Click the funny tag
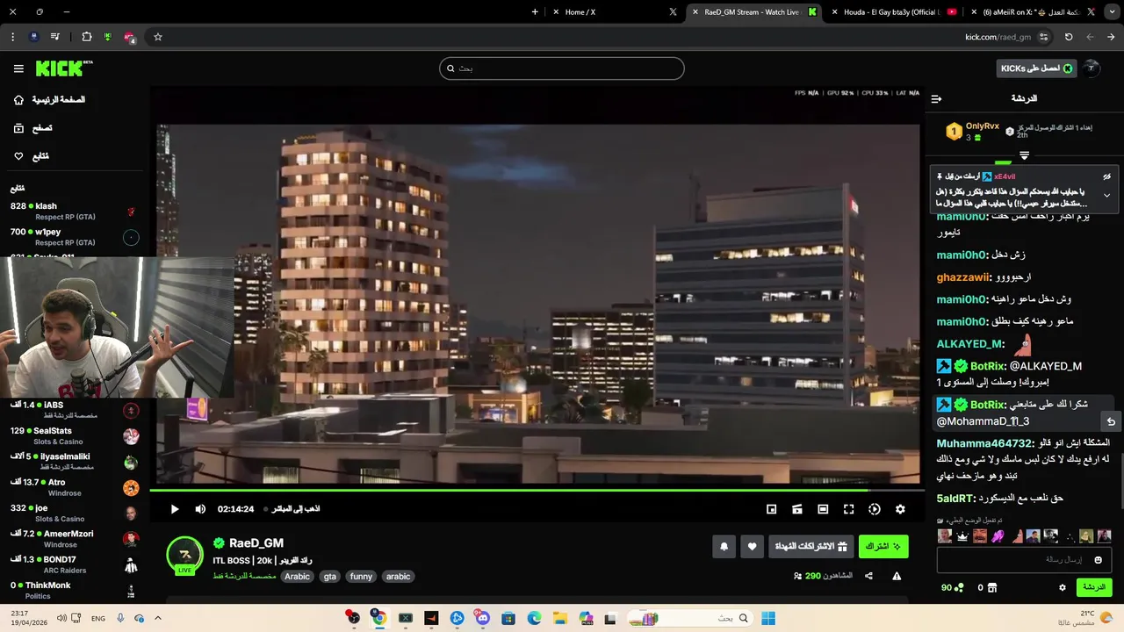Viewport: 1124px width, 632px height. pos(361,577)
